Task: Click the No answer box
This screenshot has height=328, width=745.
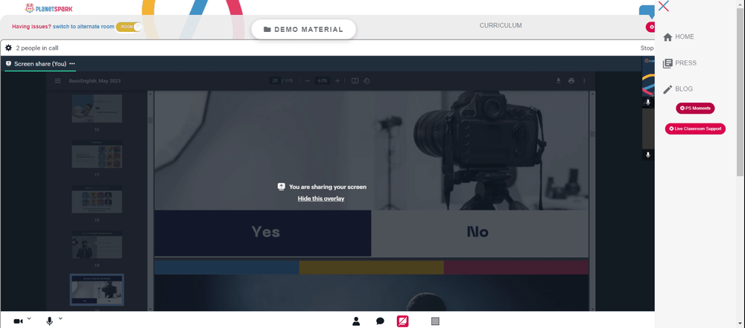Action: (x=480, y=233)
